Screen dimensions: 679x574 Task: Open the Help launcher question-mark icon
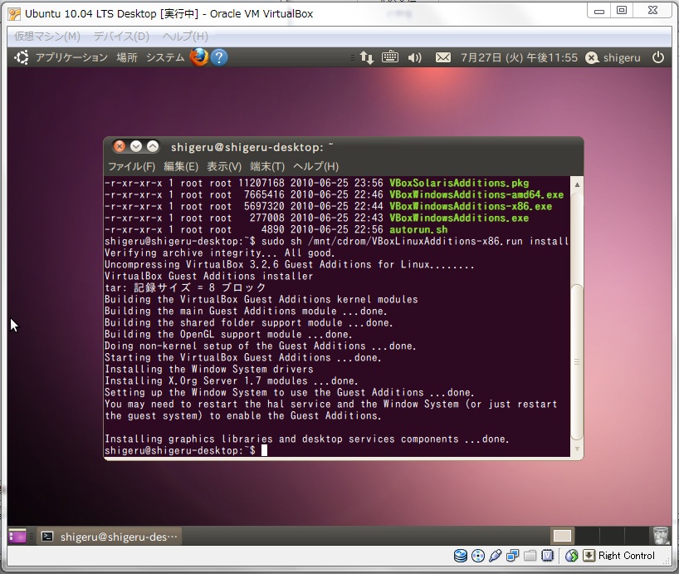pos(219,57)
